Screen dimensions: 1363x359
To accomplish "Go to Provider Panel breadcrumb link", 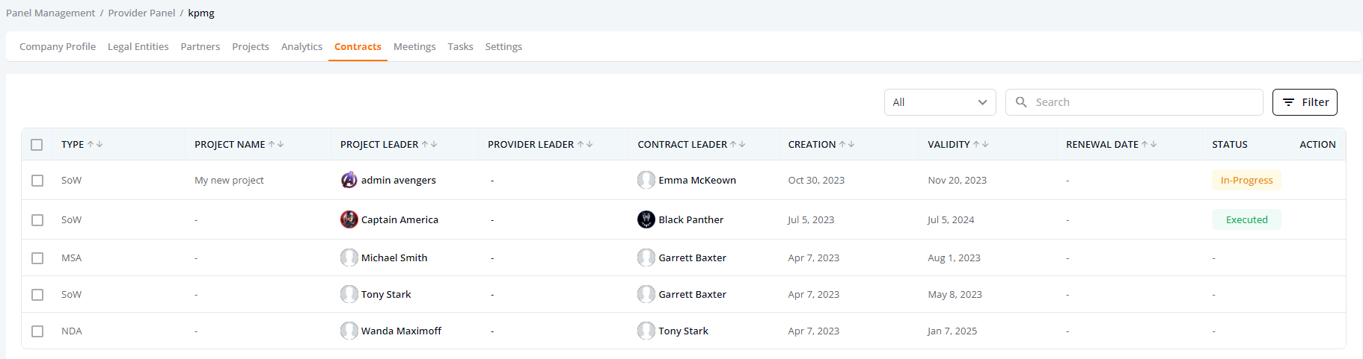I will coord(141,13).
